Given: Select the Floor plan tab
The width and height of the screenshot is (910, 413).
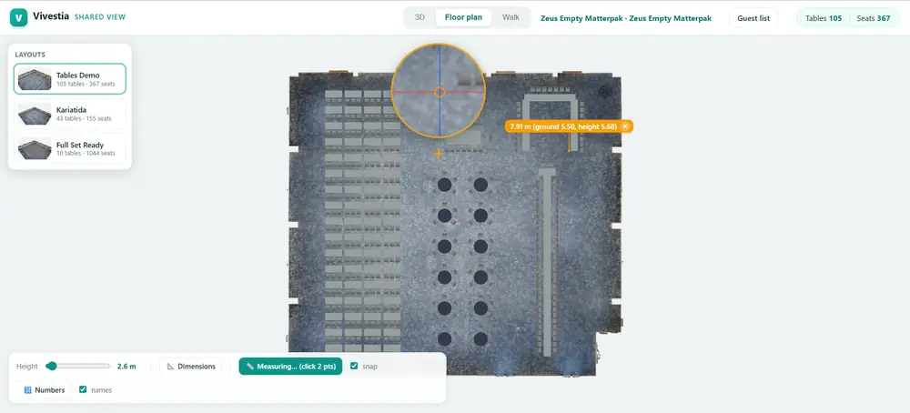Looking at the screenshot, I should 463,17.
